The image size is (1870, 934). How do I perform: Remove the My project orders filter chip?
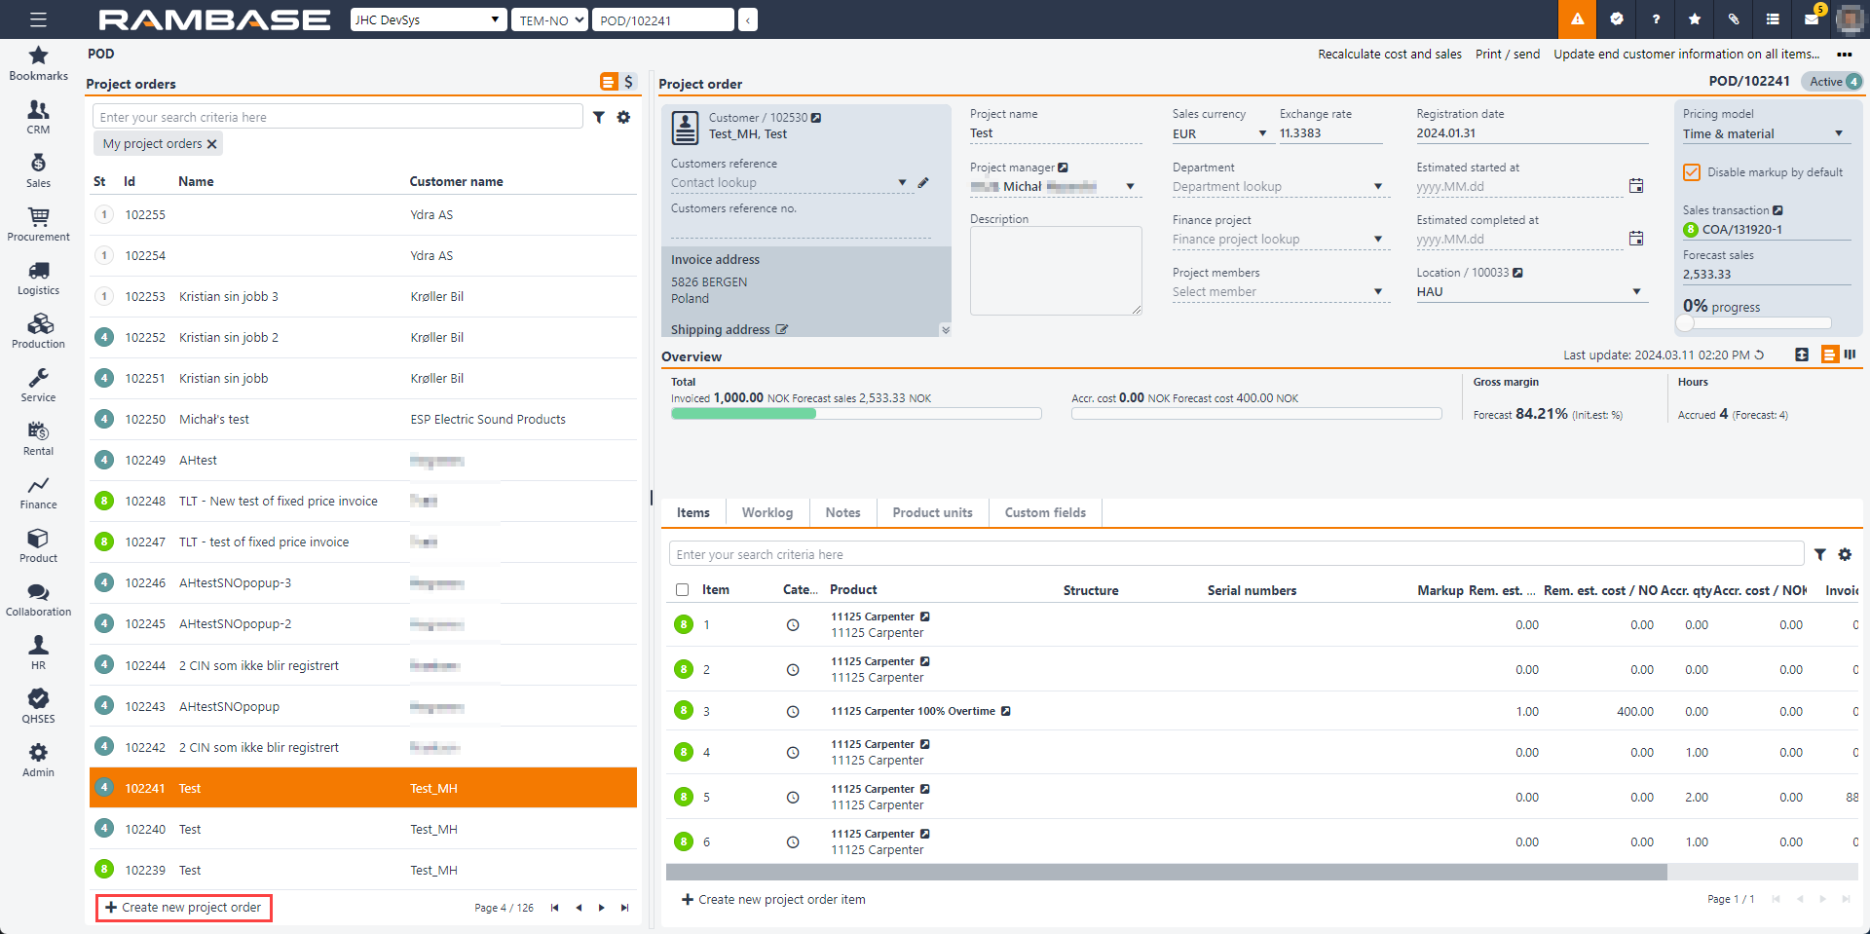click(212, 144)
